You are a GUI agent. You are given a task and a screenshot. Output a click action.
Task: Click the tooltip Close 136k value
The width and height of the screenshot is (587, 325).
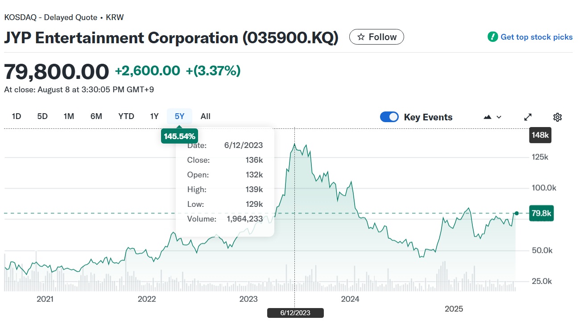(x=254, y=160)
